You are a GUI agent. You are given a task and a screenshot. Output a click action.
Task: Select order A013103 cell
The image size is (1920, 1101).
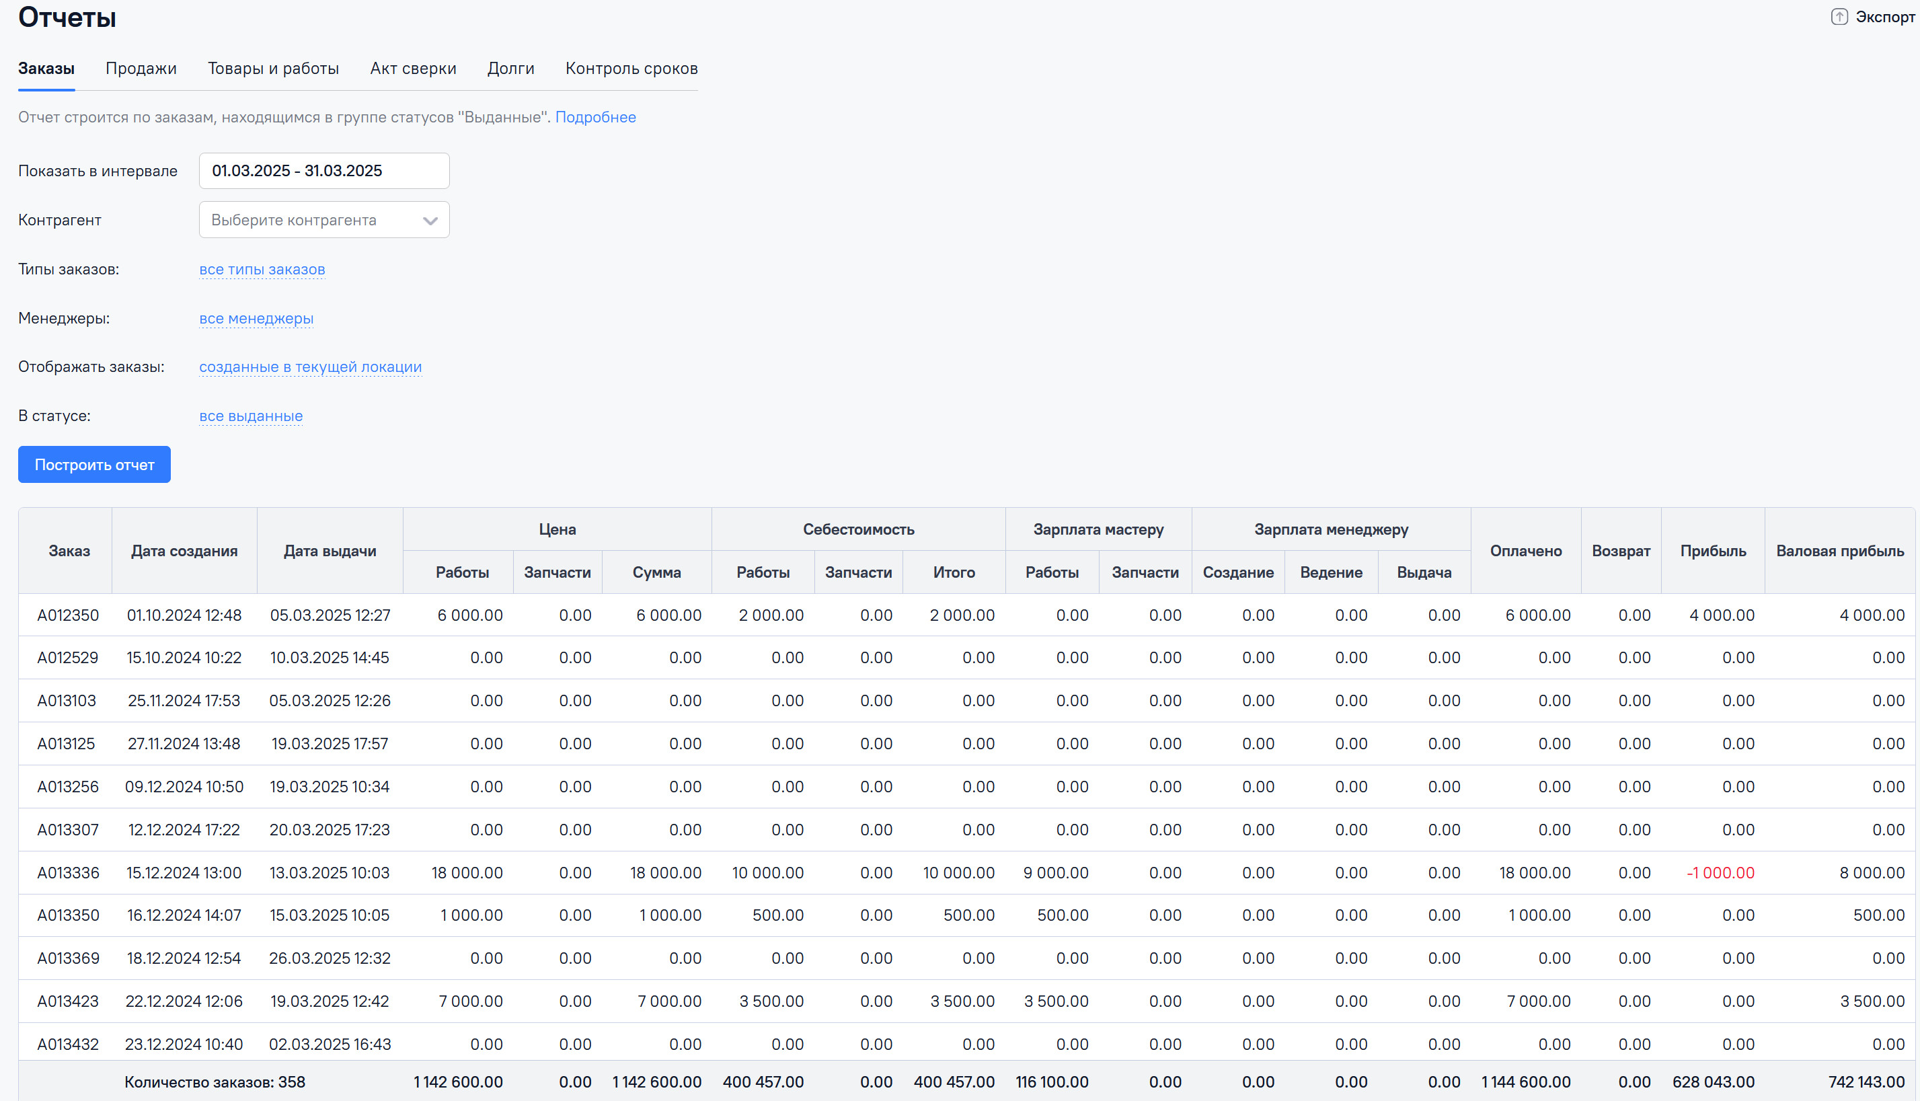coord(67,701)
